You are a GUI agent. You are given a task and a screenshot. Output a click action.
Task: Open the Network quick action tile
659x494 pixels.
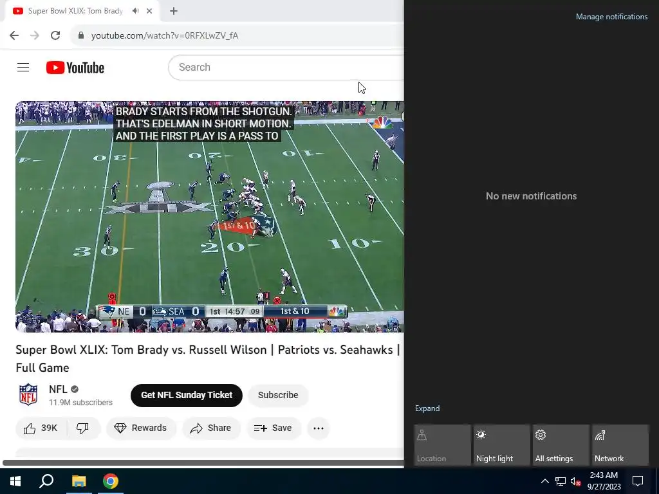620,445
